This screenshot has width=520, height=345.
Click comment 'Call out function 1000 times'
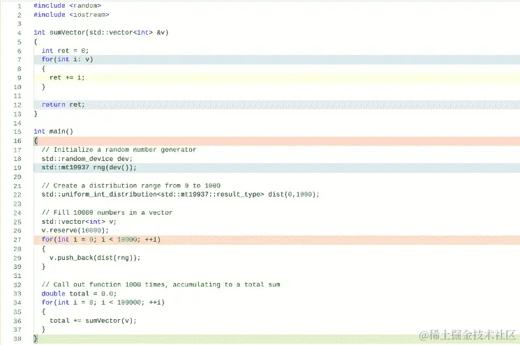(161, 284)
